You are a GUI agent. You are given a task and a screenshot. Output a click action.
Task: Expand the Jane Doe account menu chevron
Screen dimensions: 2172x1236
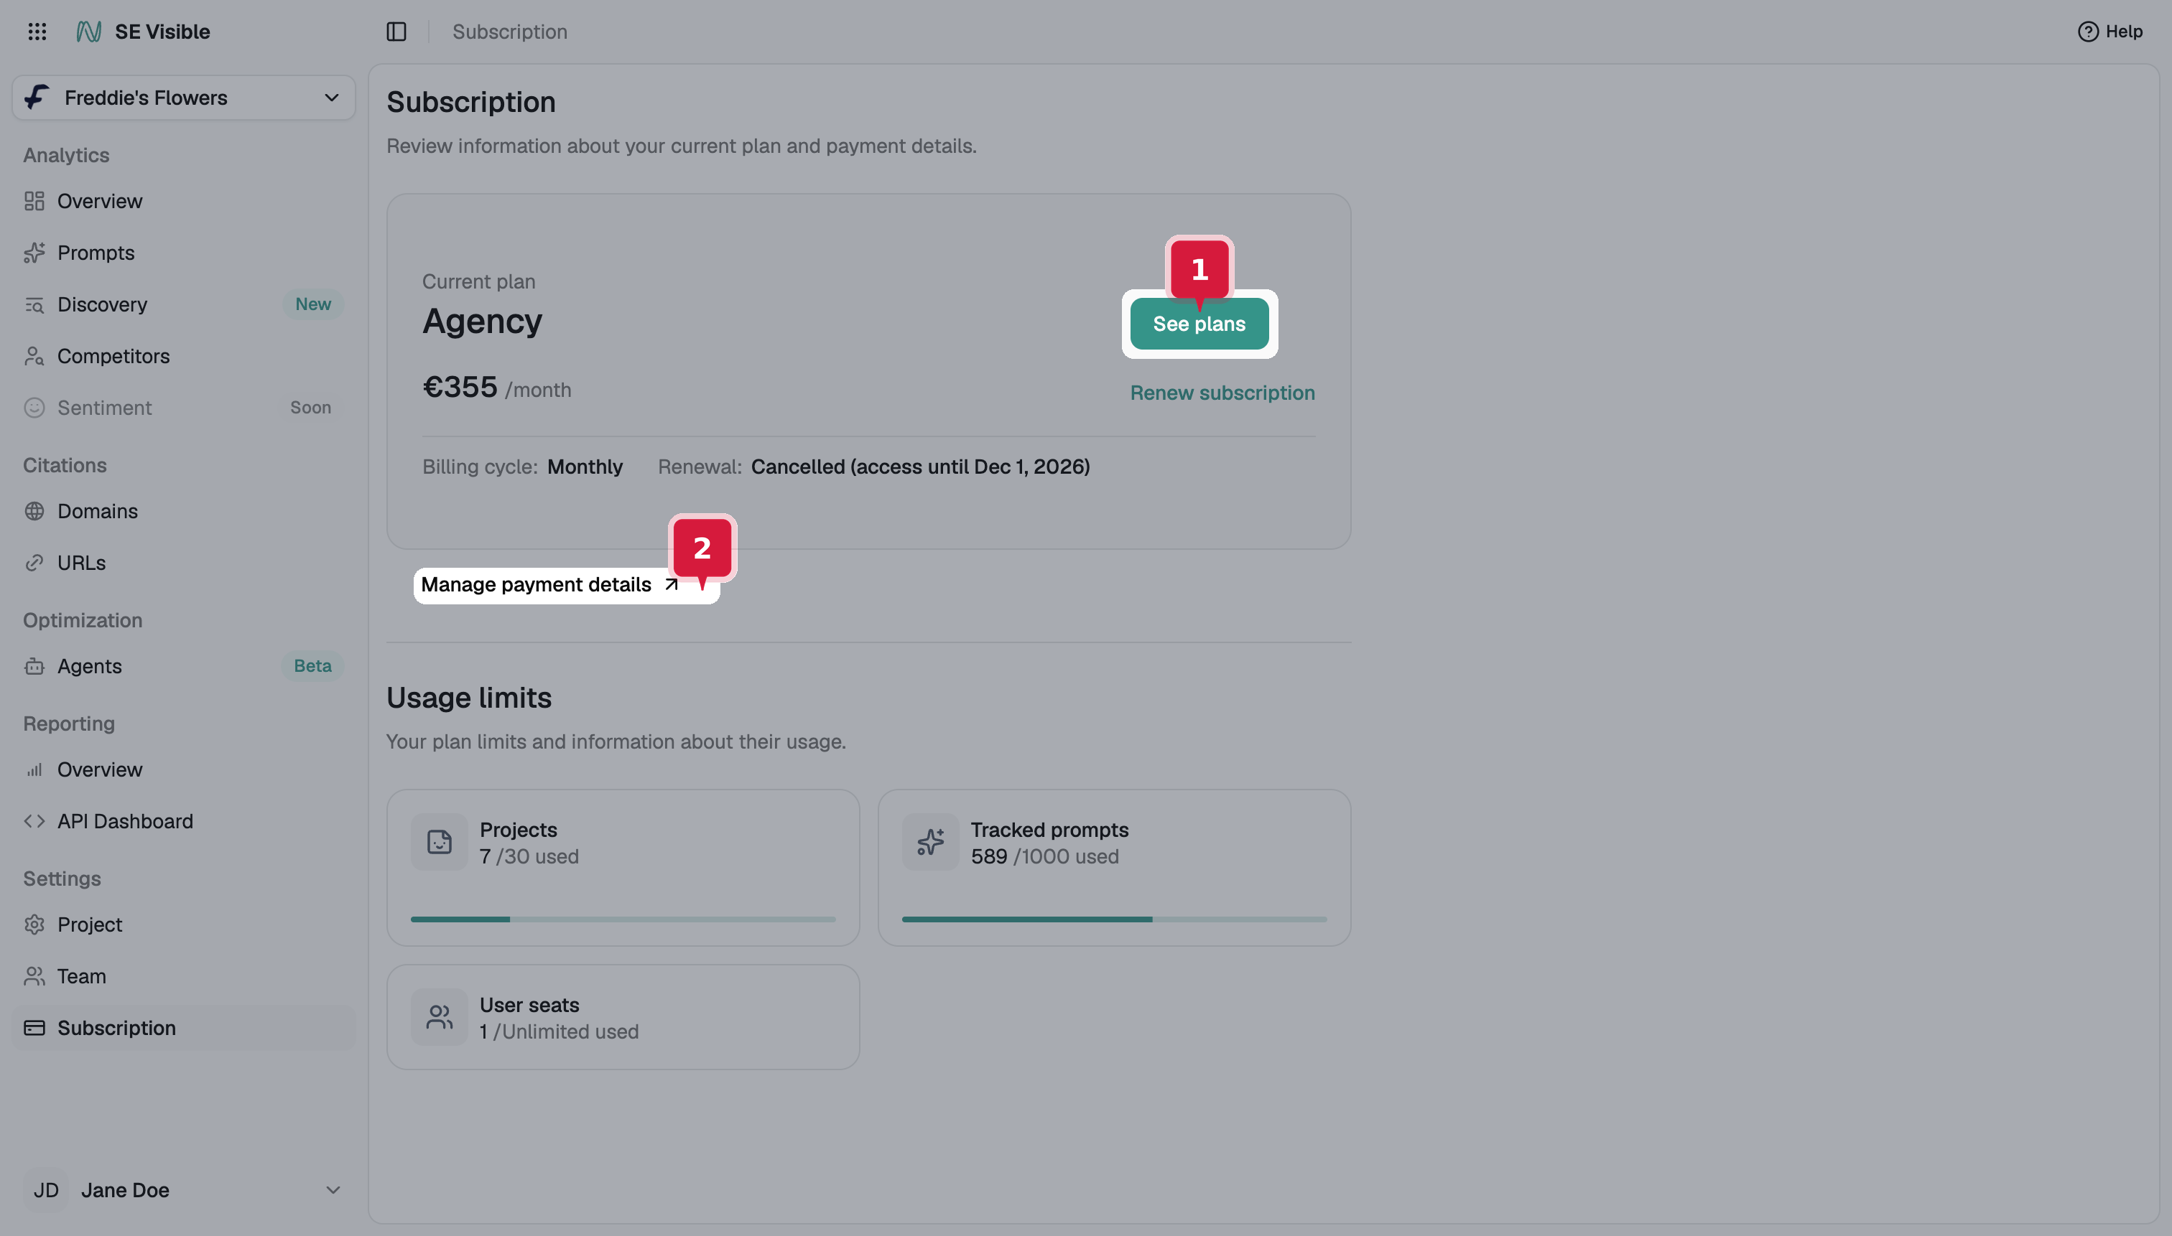333,1190
